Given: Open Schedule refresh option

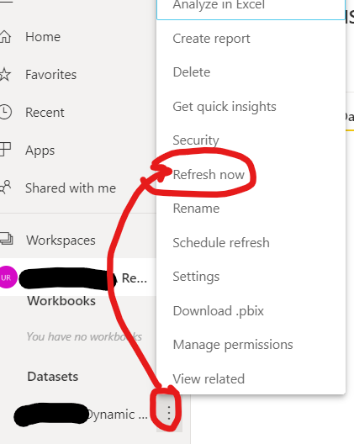Looking at the screenshot, I should [x=221, y=243].
